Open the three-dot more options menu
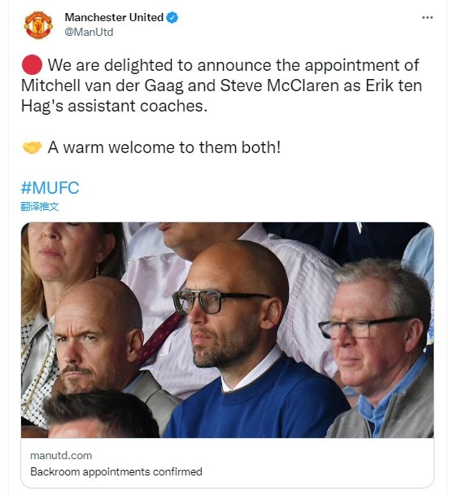 (427, 18)
